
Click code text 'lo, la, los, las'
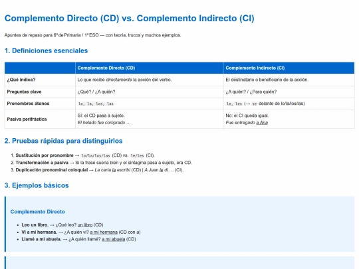coord(96,104)
